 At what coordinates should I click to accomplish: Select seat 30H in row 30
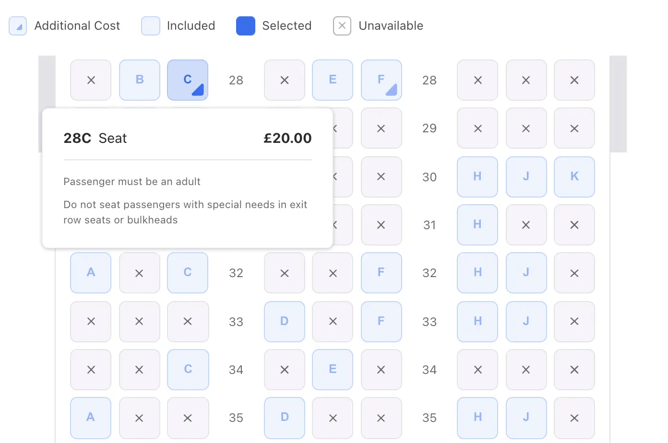pyautogui.click(x=477, y=177)
